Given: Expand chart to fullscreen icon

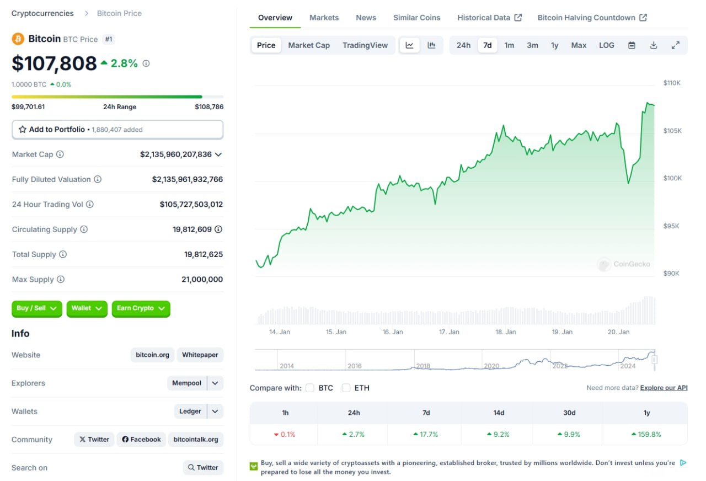Looking at the screenshot, I should coord(675,45).
